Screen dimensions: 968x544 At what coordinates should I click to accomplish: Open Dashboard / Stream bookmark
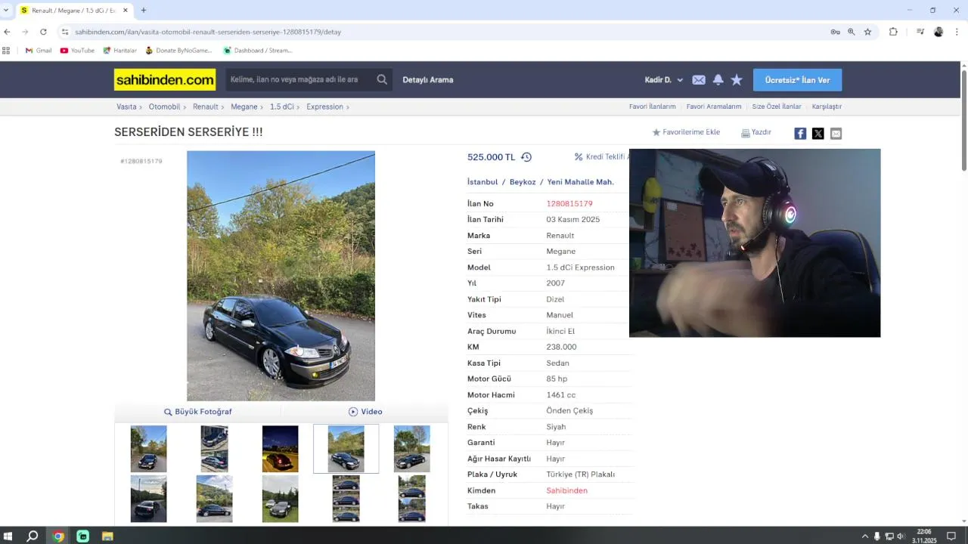click(257, 51)
